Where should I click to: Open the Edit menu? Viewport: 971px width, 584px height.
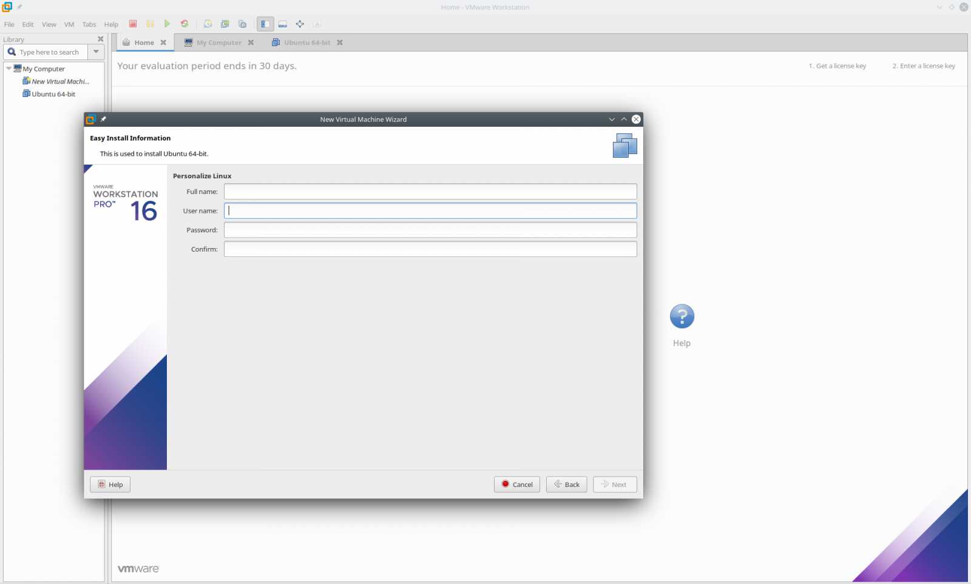(x=28, y=24)
